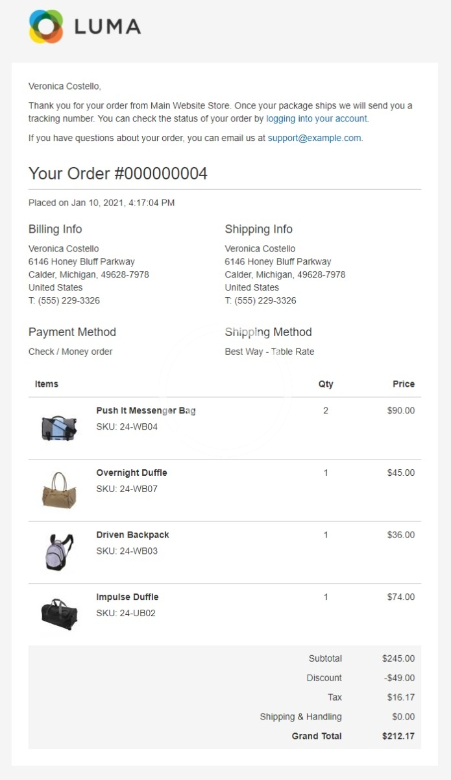
Task: Select the Impulse Duffle product name
Action: [x=127, y=597]
